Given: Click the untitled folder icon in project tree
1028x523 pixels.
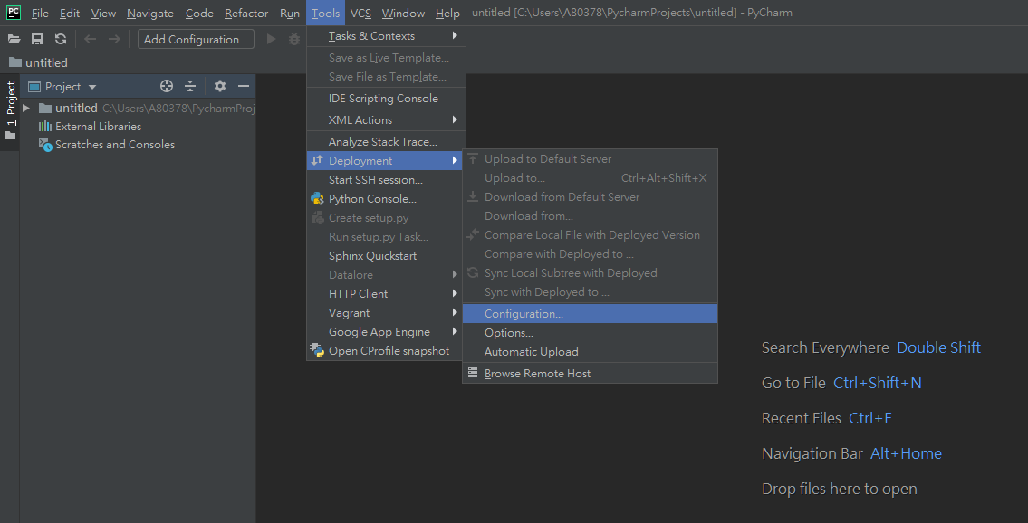Looking at the screenshot, I should (x=45, y=108).
